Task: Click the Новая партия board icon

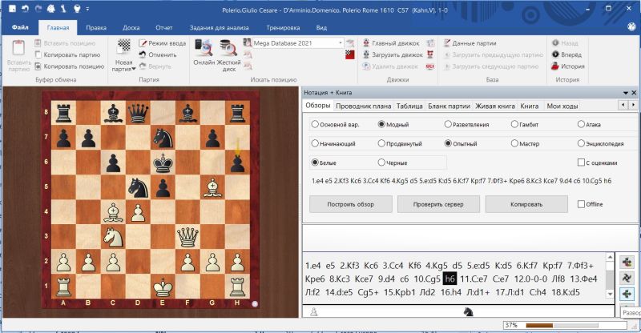Action: point(123,47)
